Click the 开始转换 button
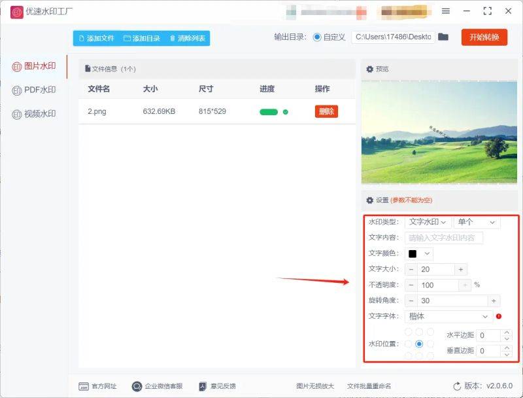Viewport: 523px width, 398px height. click(x=486, y=37)
